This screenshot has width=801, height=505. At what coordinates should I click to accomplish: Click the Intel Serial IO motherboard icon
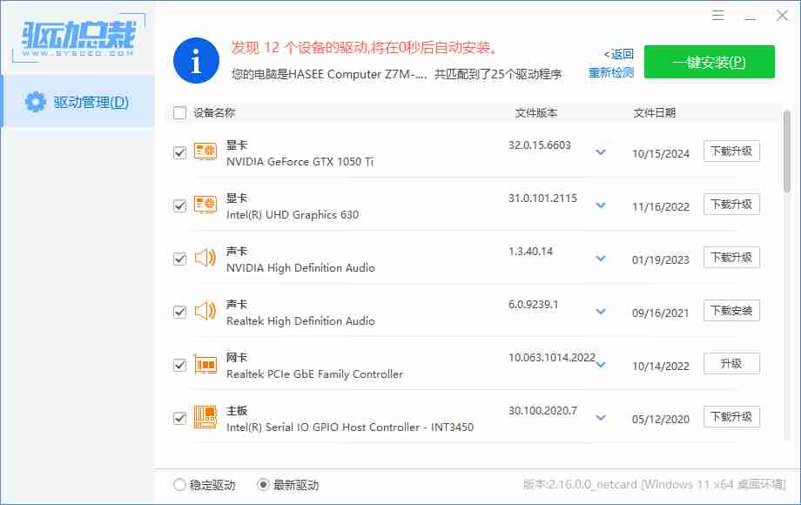[205, 418]
